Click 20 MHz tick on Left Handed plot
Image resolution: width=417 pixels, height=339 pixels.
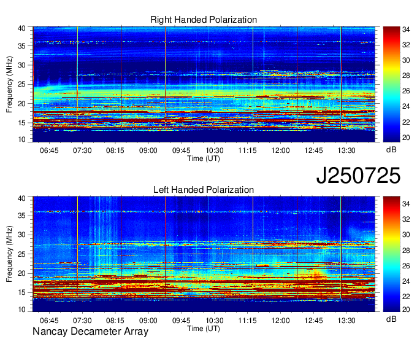[22, 273]
